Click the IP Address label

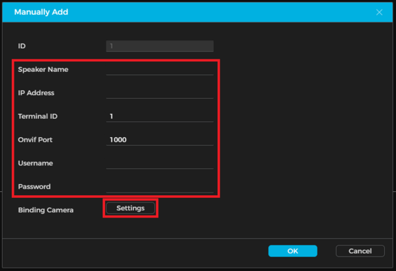pos(36,93)
